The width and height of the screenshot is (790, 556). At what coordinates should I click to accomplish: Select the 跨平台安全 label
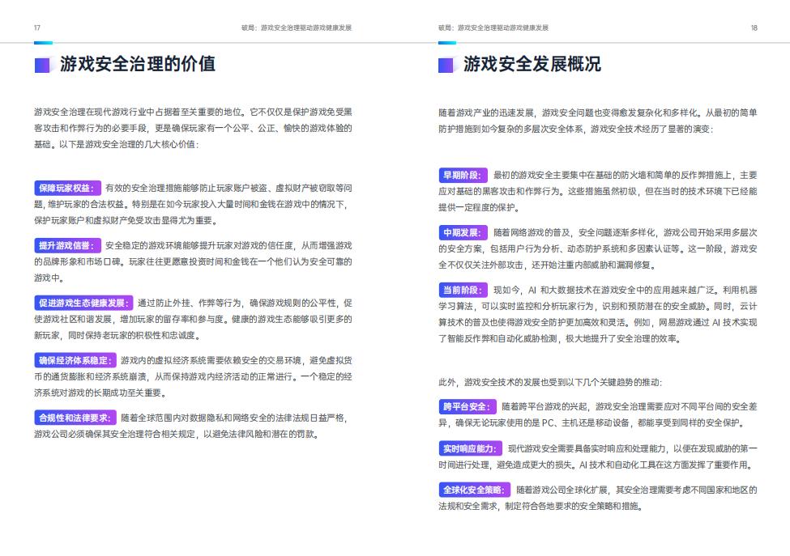467,406
